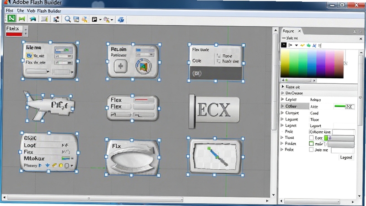Image resolution: width=366 pixels, height=206 pixels.
Task: Select the compass-needle component on the canvas
Action: point(215,156)
